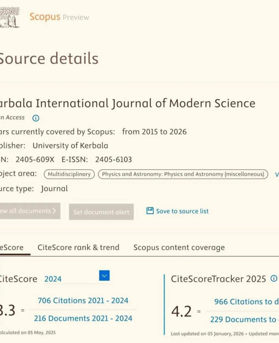Expand the blue CiteScore year dropdown arrow
Viewport: 279px width, 343px height.
point(104,276)
